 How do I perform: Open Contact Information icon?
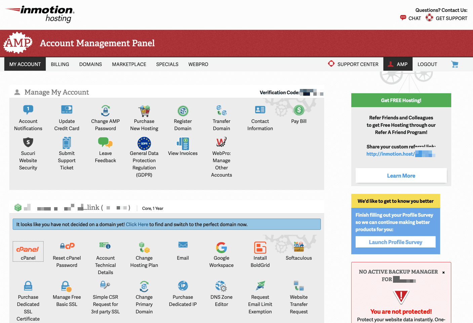click(260, 110)
